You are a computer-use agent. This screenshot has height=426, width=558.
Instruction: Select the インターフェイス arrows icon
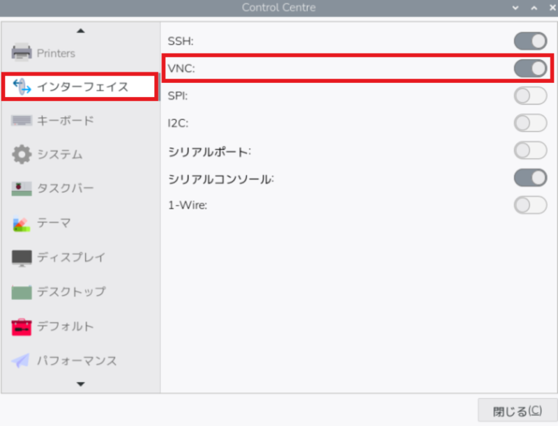(22, 86)
